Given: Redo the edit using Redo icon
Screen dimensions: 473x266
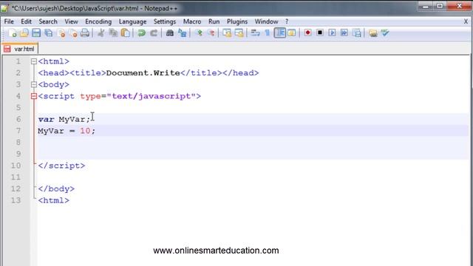Looking at the screenshot, I should 154,33.
